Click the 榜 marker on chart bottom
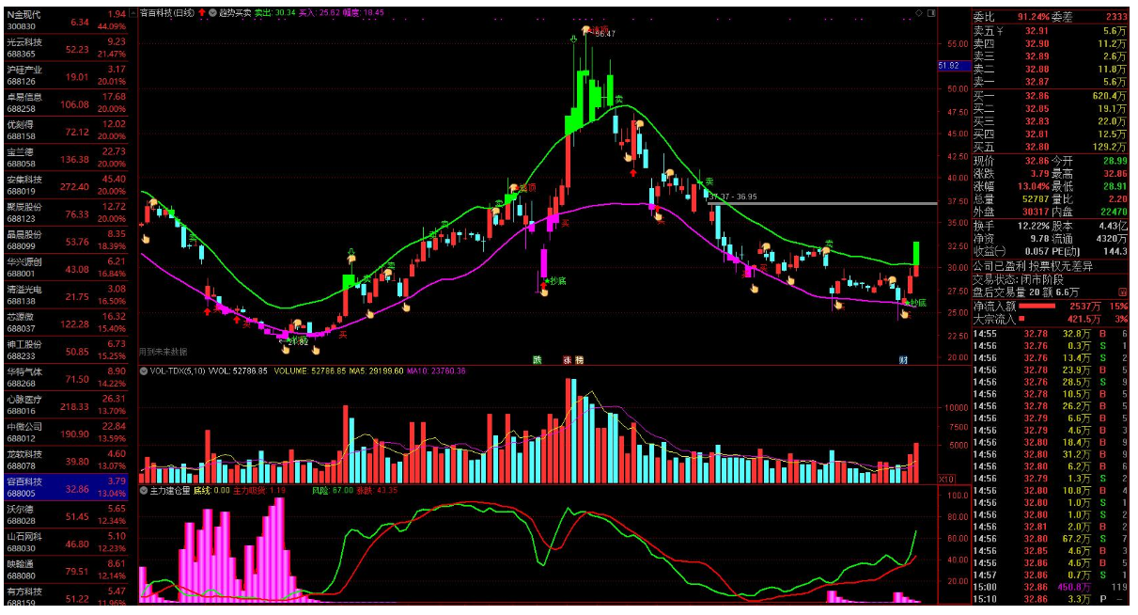 pos(579,359)
